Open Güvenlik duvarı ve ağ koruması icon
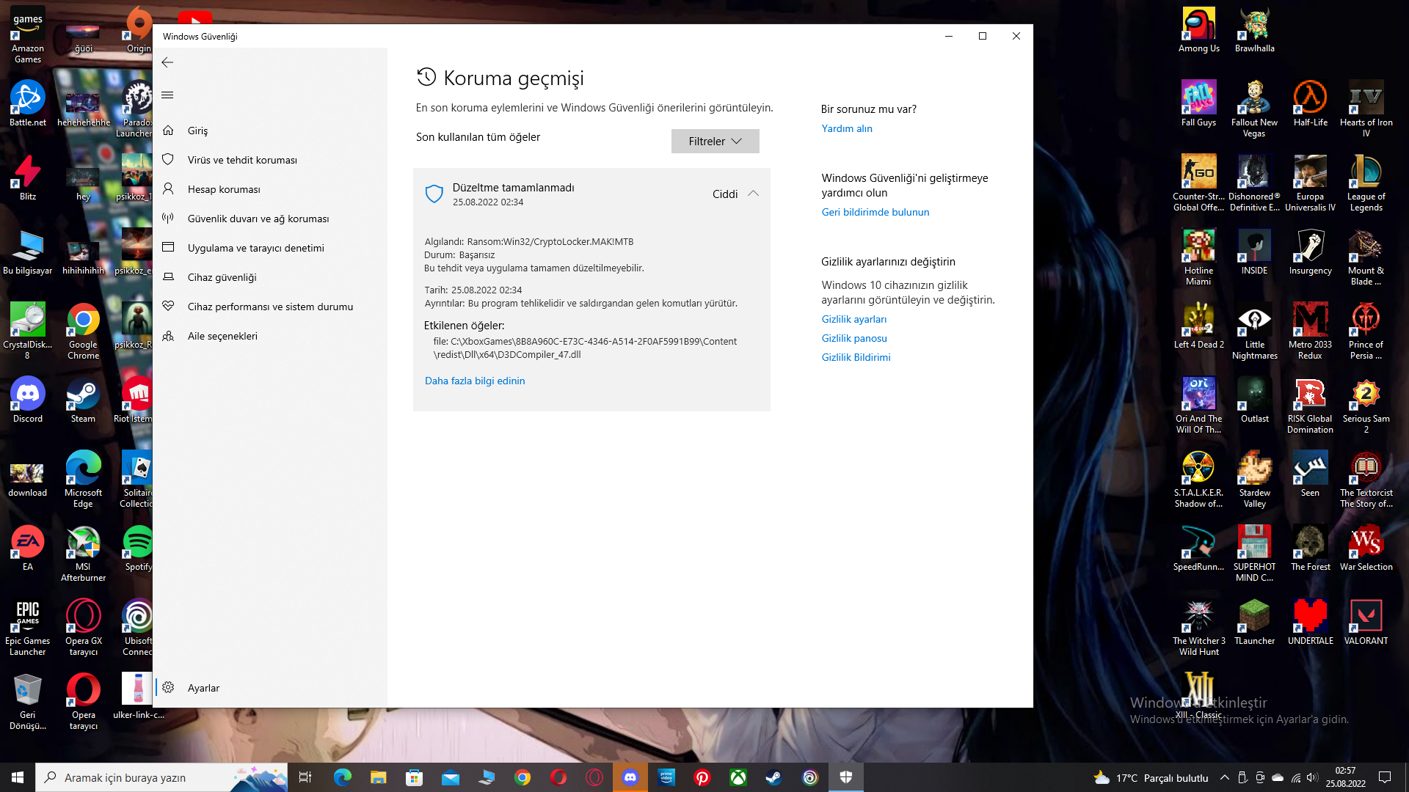 168,219
